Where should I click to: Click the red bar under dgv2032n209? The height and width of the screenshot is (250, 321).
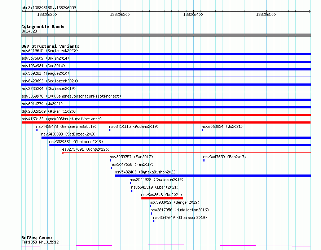166,115
